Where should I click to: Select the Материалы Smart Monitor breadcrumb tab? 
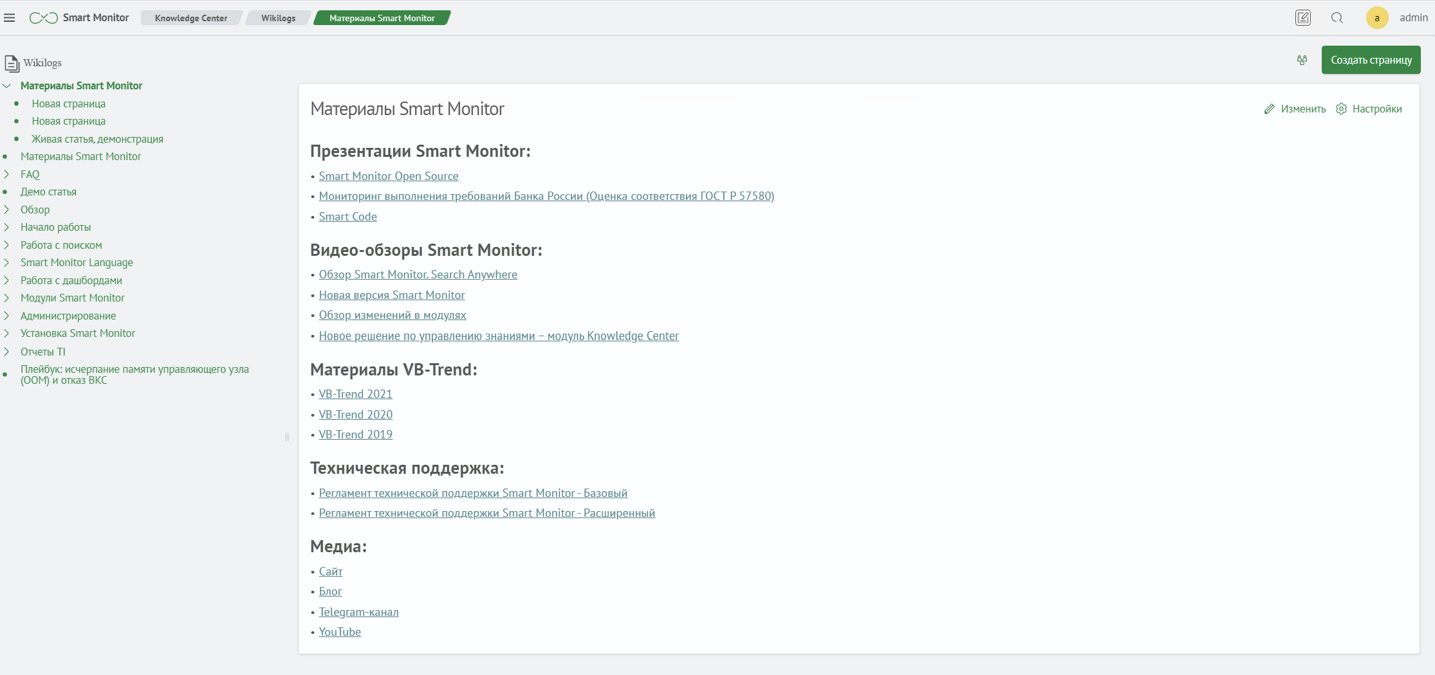click(x=382, y=18)
